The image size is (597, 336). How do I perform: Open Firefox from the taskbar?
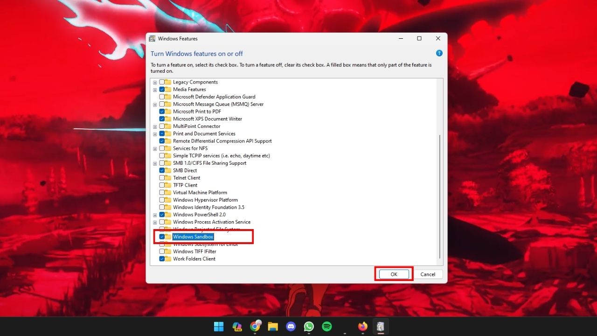coord(363,327)
